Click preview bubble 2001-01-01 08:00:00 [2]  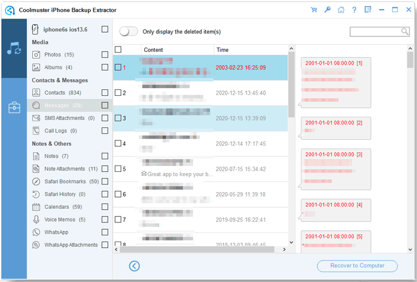(336, 129)
